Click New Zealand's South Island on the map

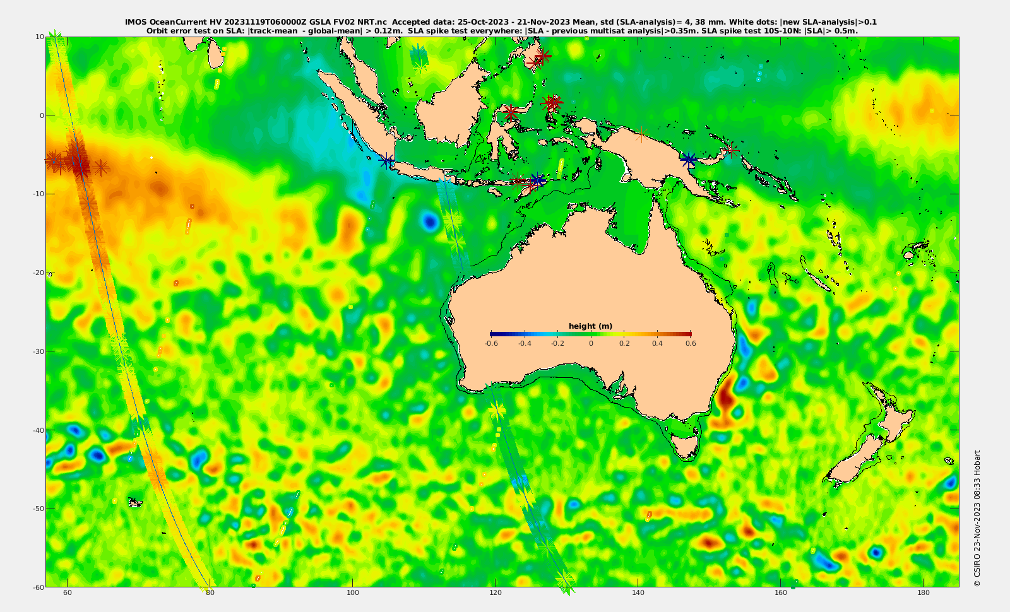tap(853, 461)
